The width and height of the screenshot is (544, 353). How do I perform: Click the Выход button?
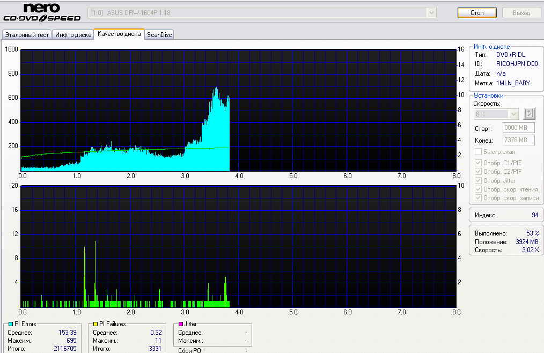point(521,12)
